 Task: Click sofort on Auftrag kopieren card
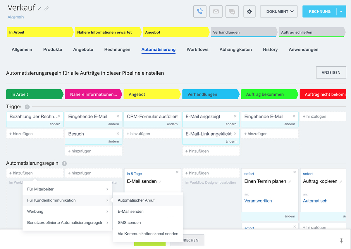point(308,174)
